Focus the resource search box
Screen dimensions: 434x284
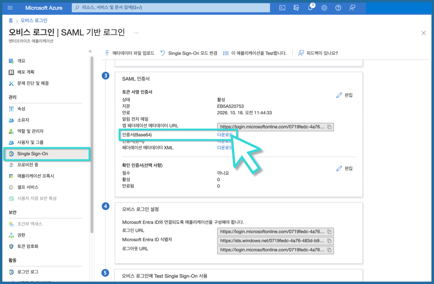click(x=171, y=8)
